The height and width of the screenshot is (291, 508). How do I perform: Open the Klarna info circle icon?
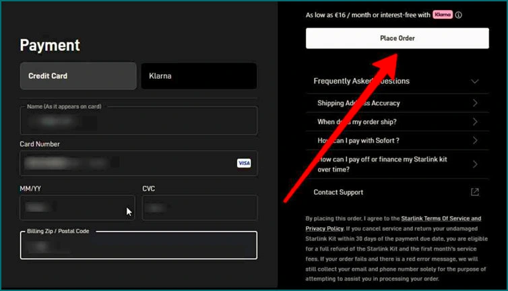(x=458, y=15)
